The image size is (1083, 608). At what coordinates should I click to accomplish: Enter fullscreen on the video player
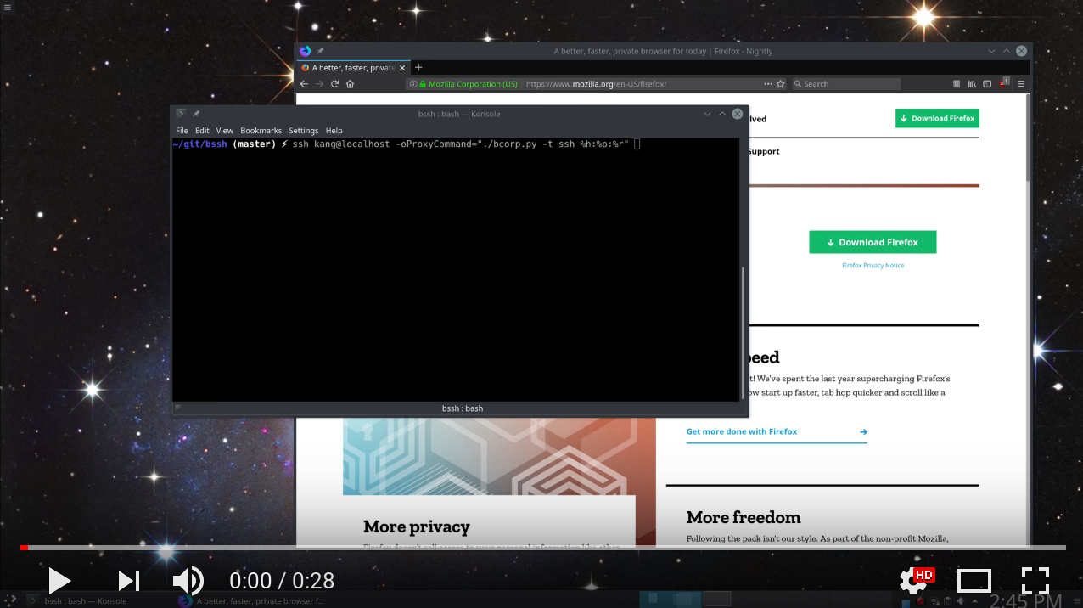[1035, 581]
